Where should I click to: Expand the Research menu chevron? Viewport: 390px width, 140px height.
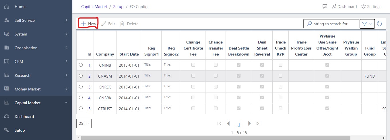tap(66, 75)
